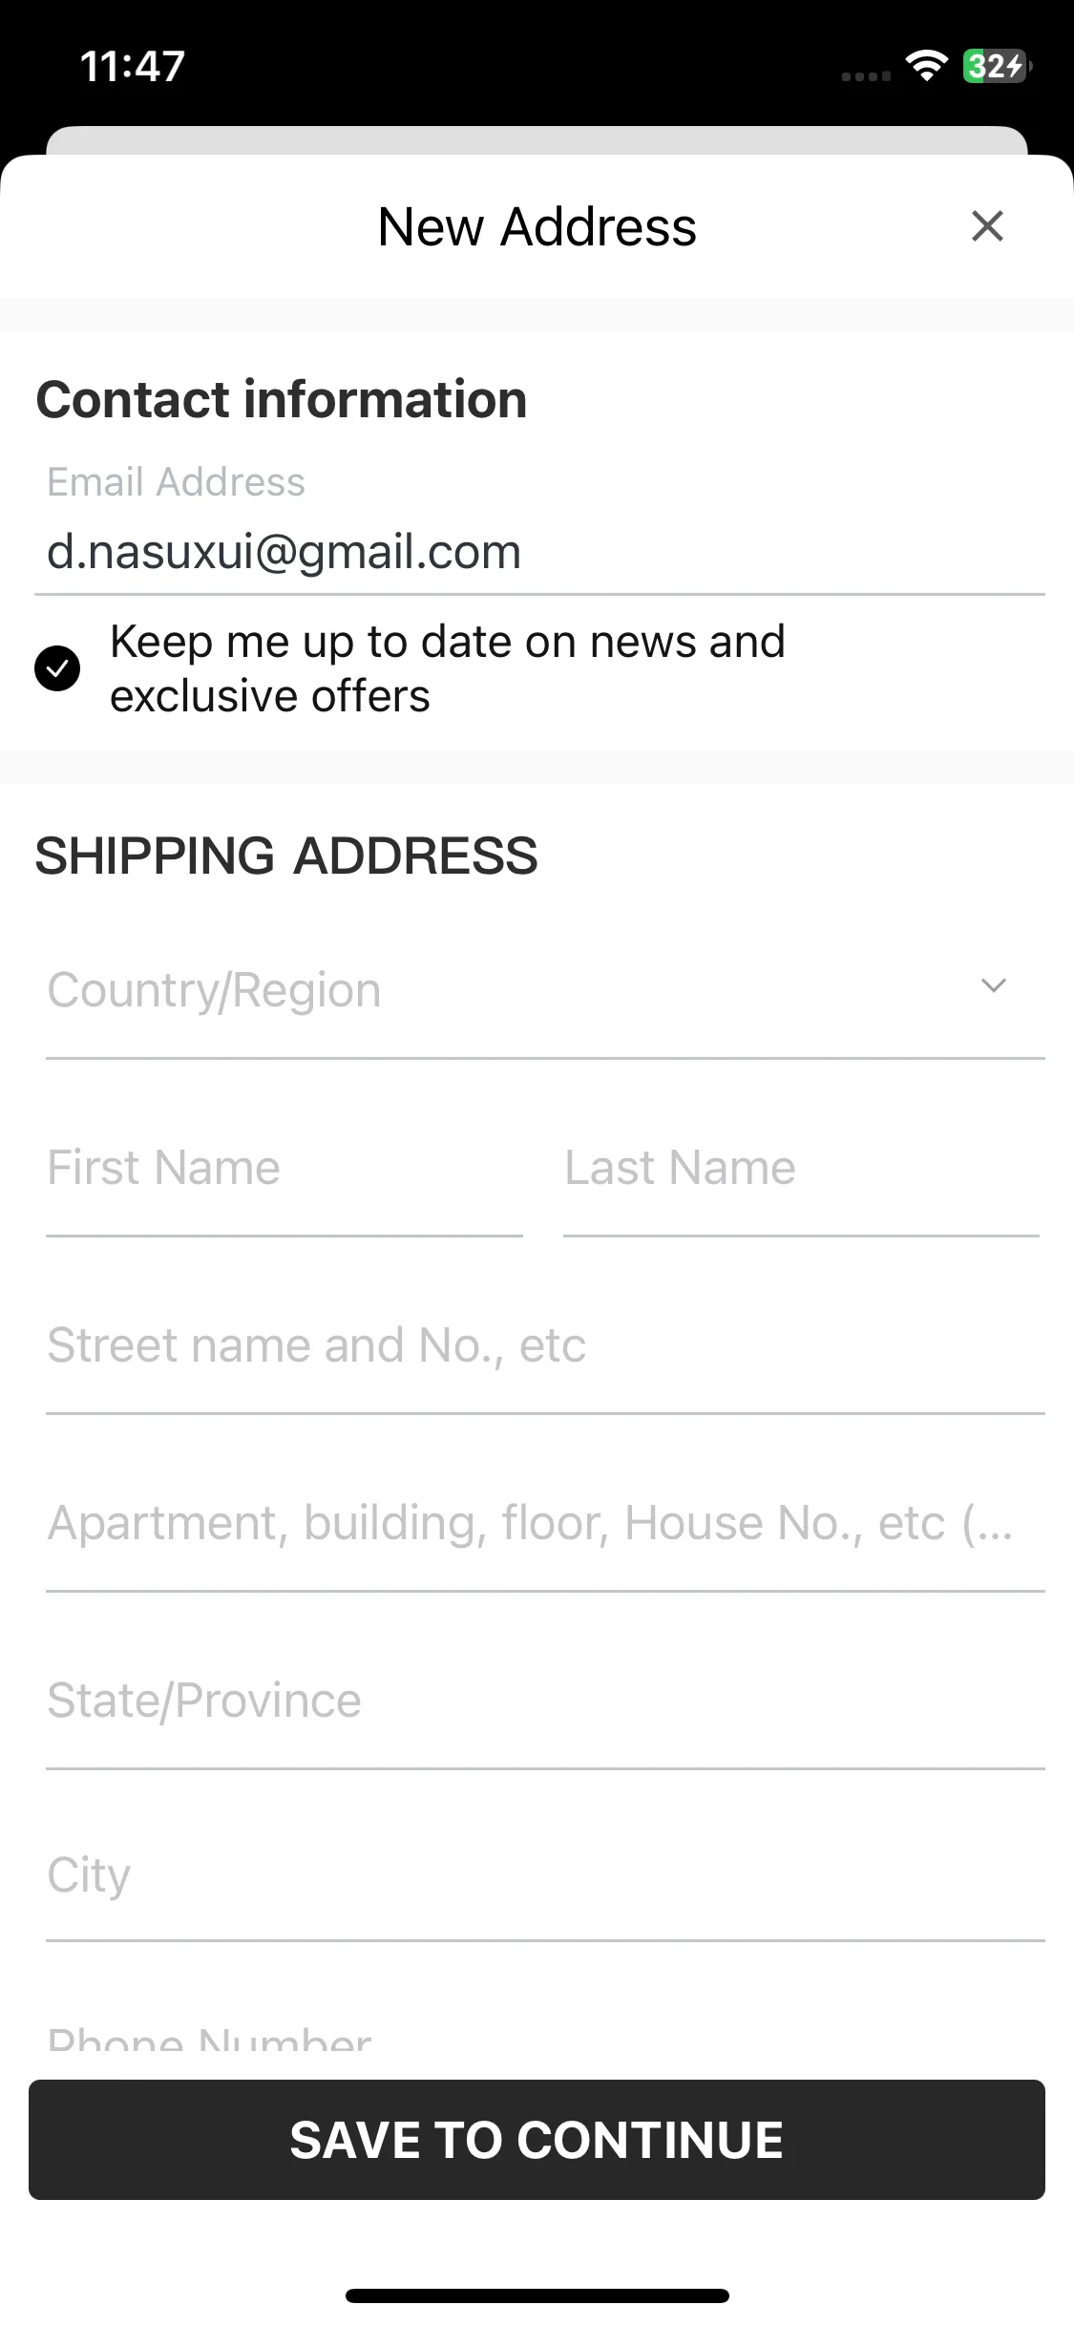Focus the First Name field
This screenshot has height=2326, width=1074.
pos(284,1169)
